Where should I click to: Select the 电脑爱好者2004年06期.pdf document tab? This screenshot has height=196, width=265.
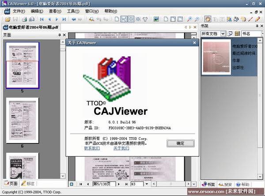[31, 27]
